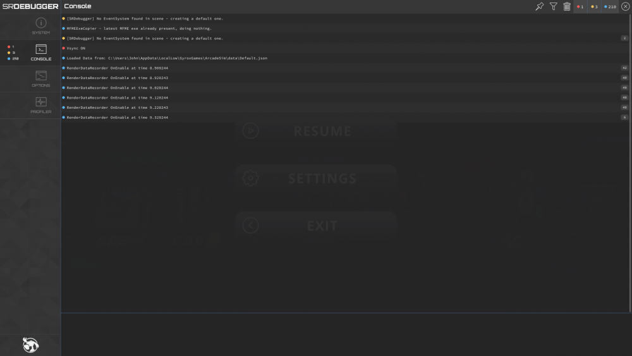Open the Options tab
The width and height of the screenshot is (632, 356).
(x=30, y=79)
